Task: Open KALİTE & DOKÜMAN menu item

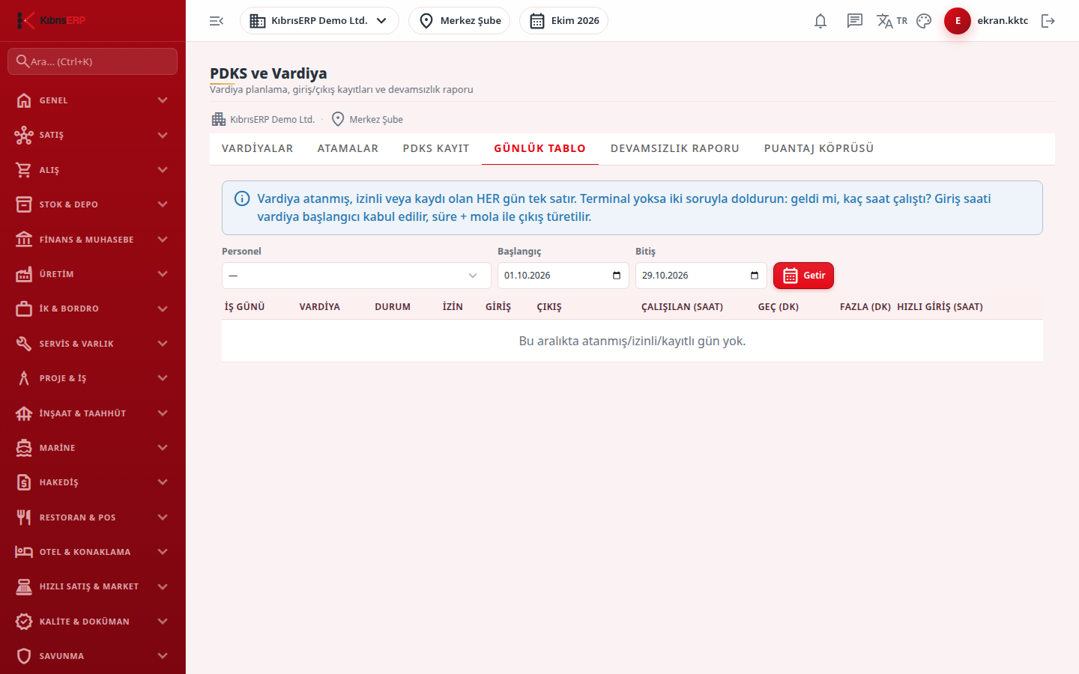Action: click(x=93, y=622)
